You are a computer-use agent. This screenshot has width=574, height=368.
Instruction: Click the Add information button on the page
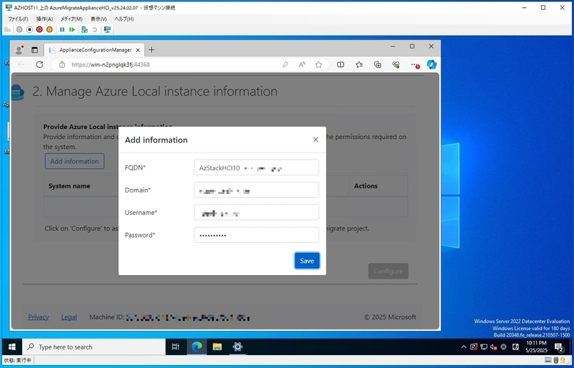[75, 161]
